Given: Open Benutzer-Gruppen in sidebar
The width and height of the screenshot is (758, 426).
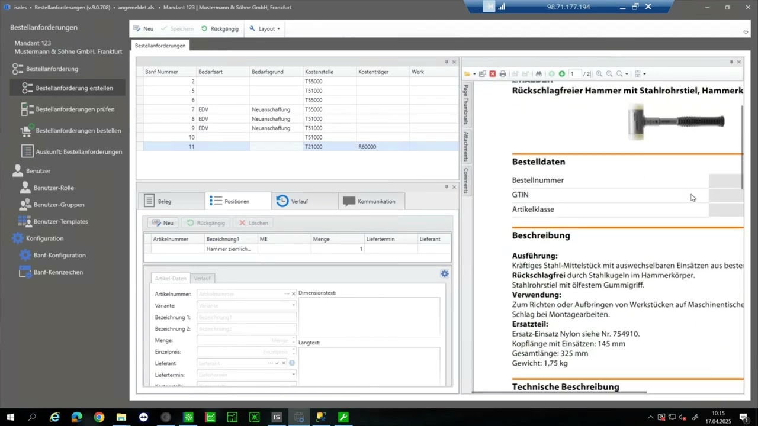Looking at the screenshot, I should [x=52, y=204].
